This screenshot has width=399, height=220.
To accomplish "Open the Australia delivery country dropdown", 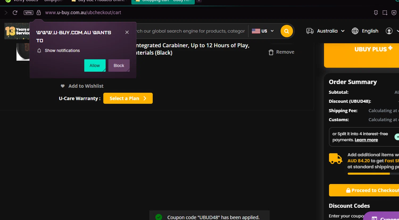I will tap(331, 31).
